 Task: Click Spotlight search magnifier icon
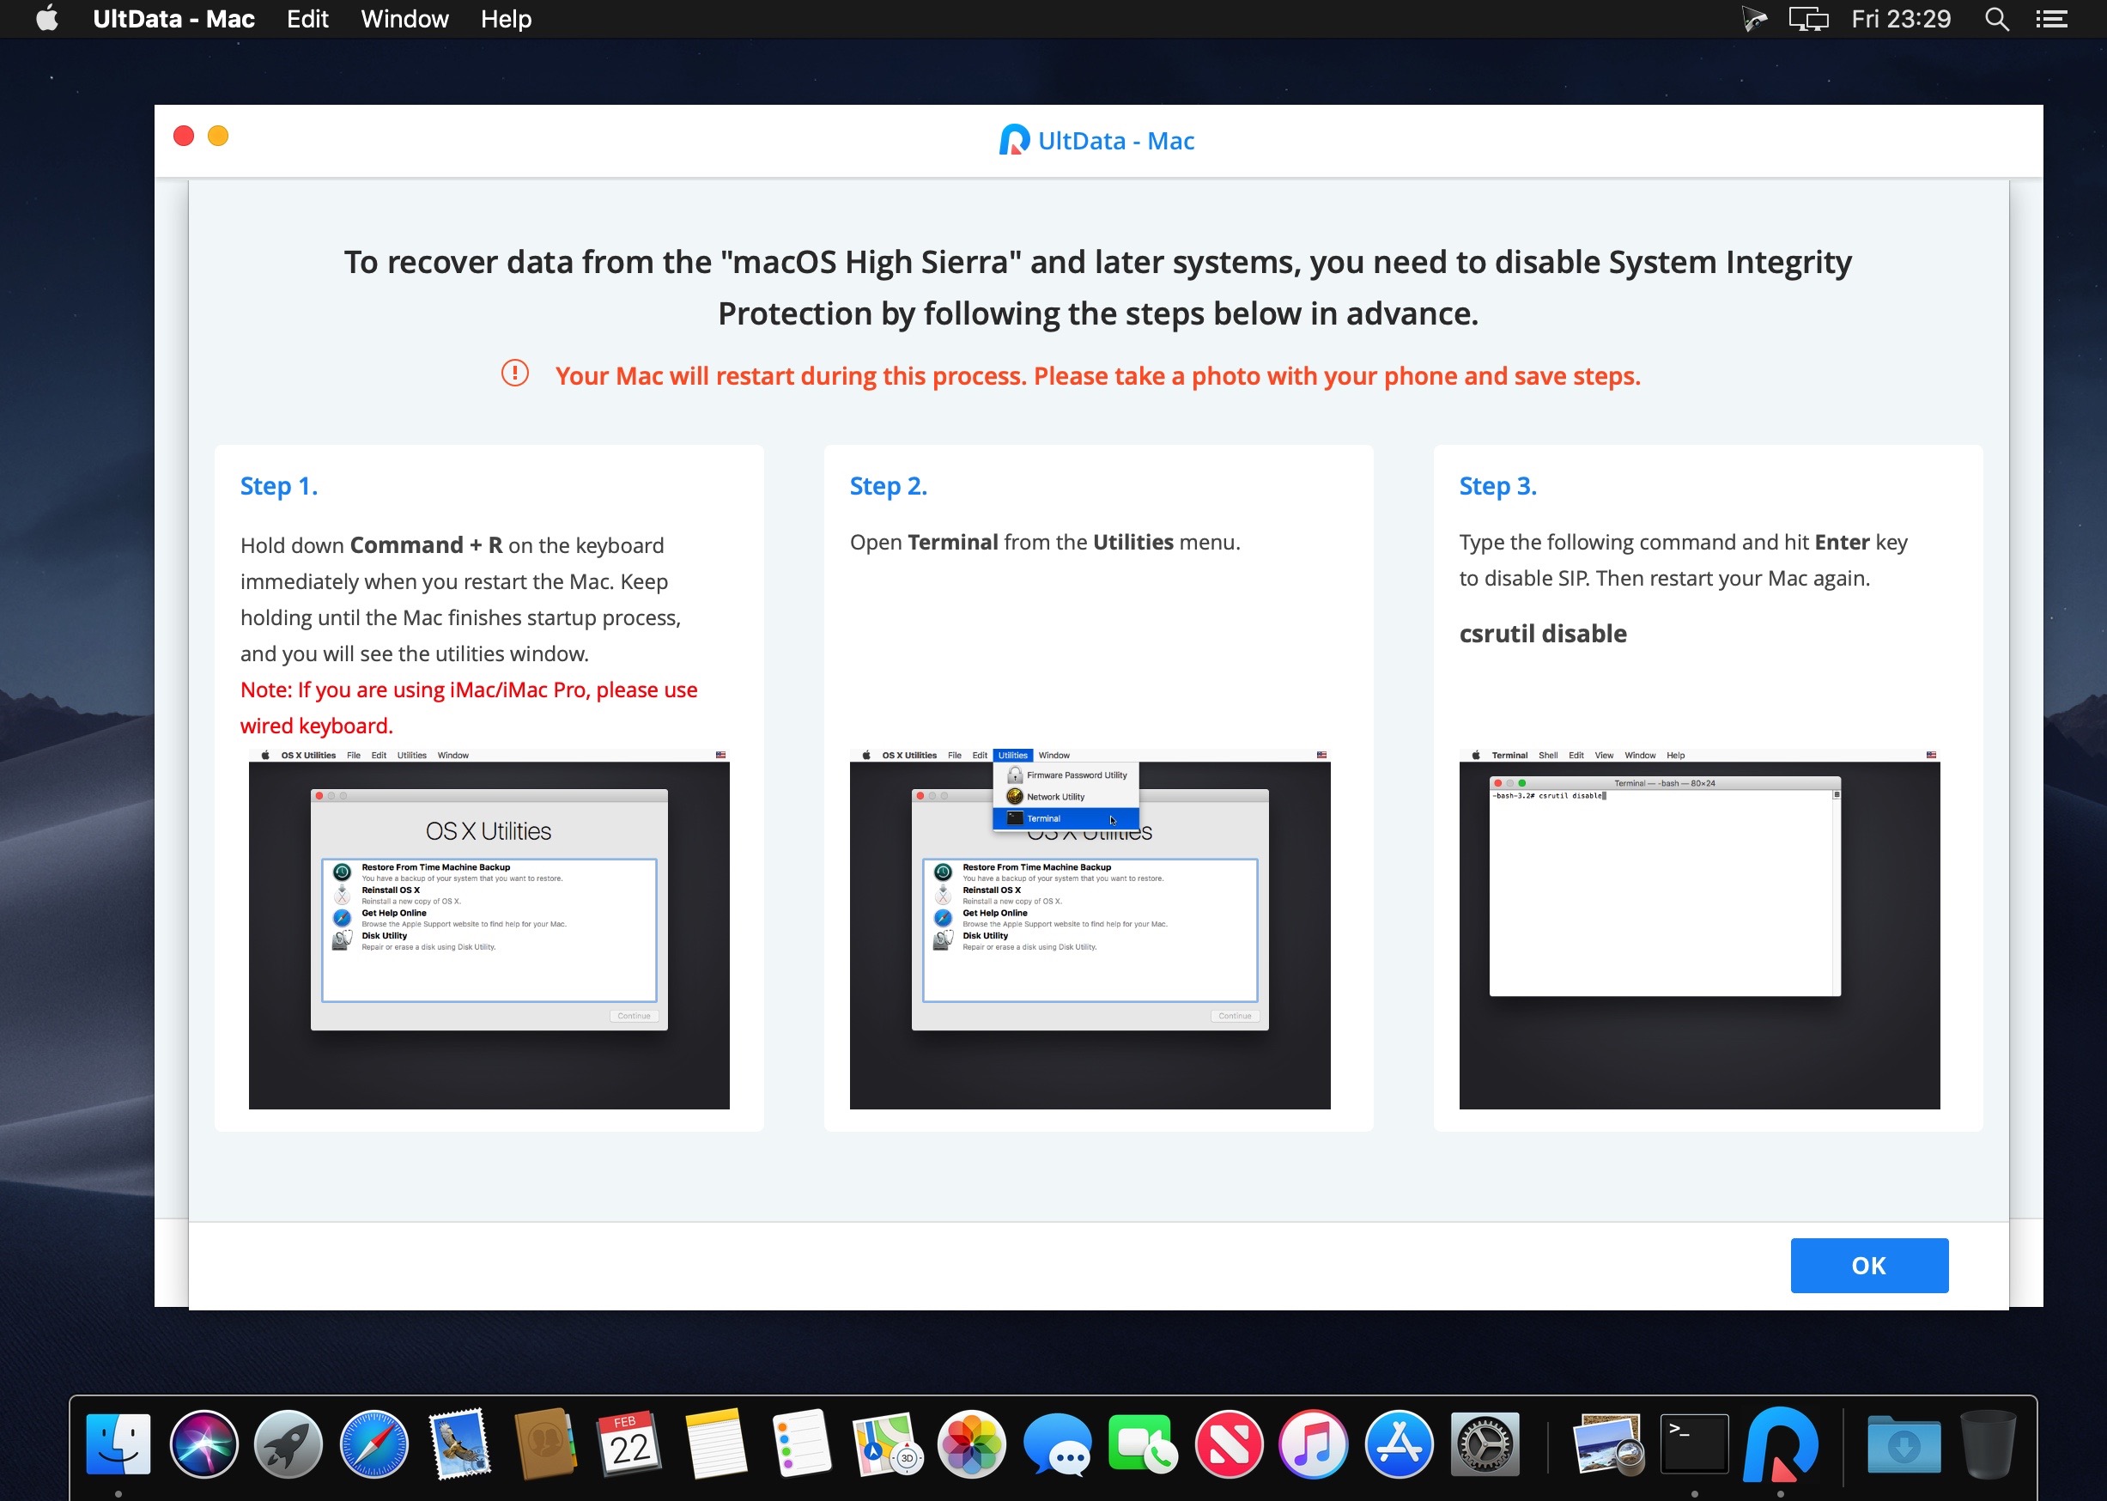pos(1996,19)
